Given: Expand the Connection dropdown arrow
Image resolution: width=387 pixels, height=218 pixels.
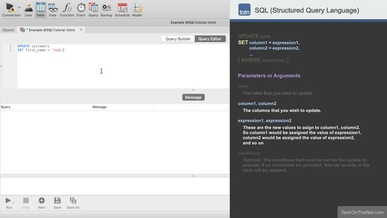Looking at the screenshot, I should tap(19, 7).
